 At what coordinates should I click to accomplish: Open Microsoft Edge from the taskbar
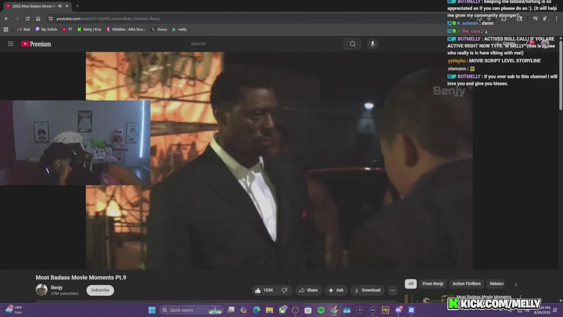[x=256, y=310]
